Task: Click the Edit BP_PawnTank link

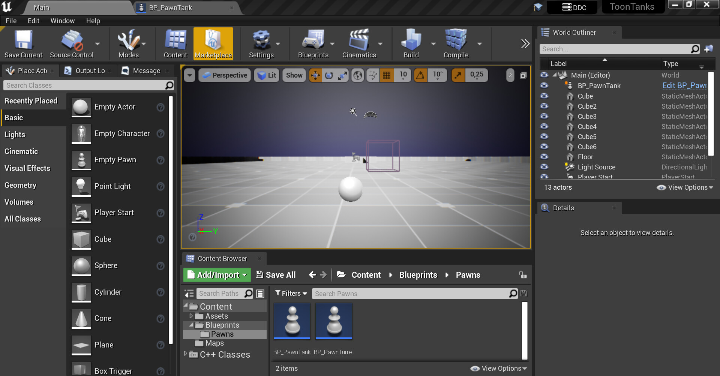Action: tap(684, 85)
